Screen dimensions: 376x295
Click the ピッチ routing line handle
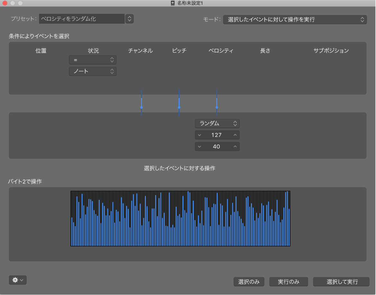pyautogui.click(x=179, y=107)
